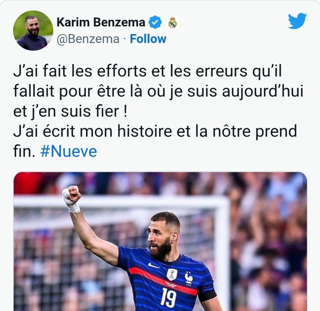The height and width of the screenshot is (311, 320).
Task: Open the attached tweet photo
Action: pos(160,241)
